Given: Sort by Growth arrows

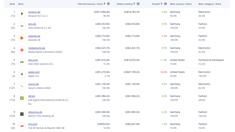Looking at the screenshot, I should coord(162,4).
